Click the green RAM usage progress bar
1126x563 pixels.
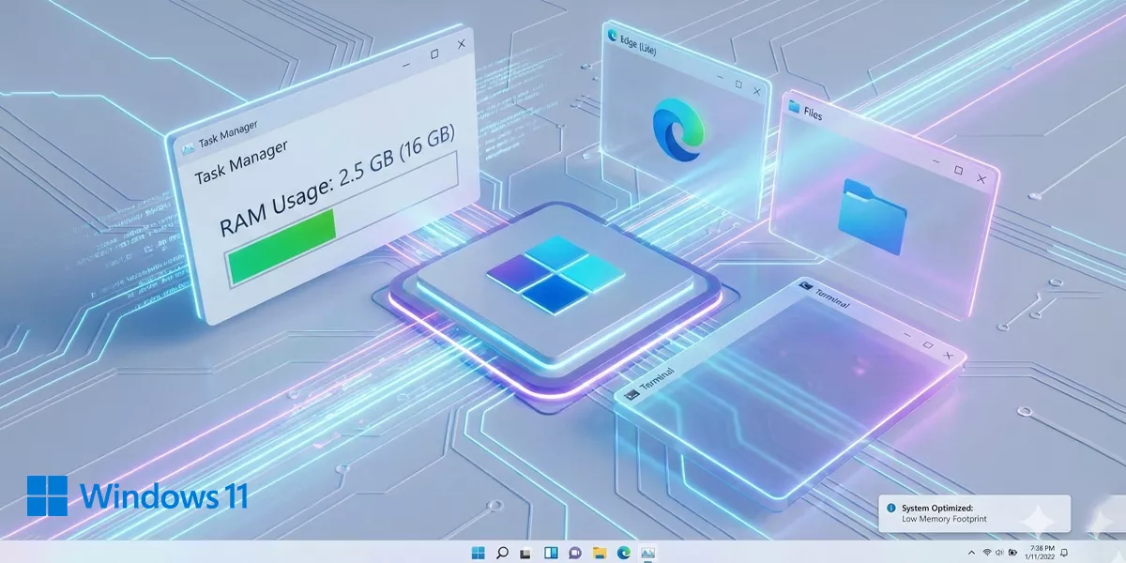pos(281,244)
